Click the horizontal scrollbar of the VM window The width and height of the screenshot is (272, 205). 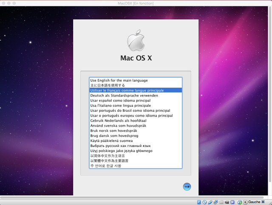[132, 197]
